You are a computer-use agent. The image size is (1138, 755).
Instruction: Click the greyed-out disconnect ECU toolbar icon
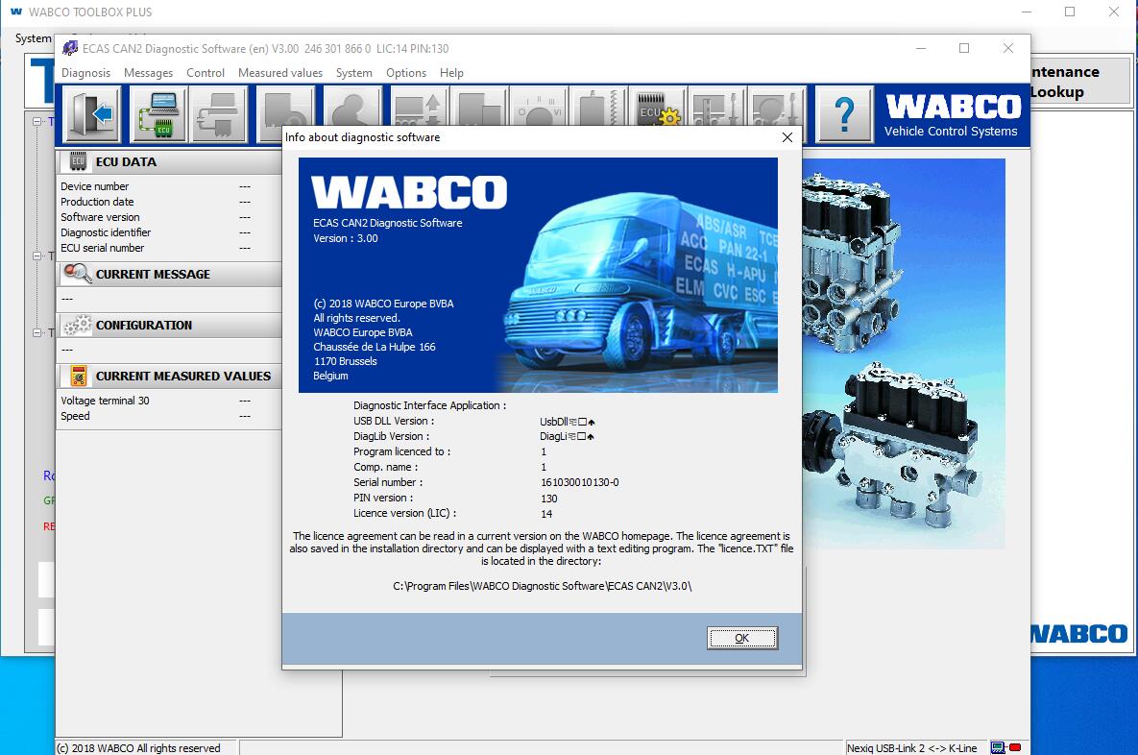pyautogui.click(x=219, y=114)
